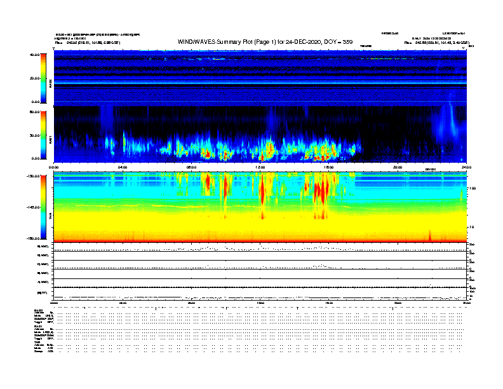This screenshot has width=503, height=389.
Task: Click the red TNR burst near 16:00
Action: pos(321,194)
